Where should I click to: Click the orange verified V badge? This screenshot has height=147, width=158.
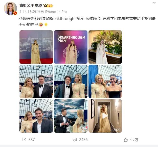[x=15, y=13]
